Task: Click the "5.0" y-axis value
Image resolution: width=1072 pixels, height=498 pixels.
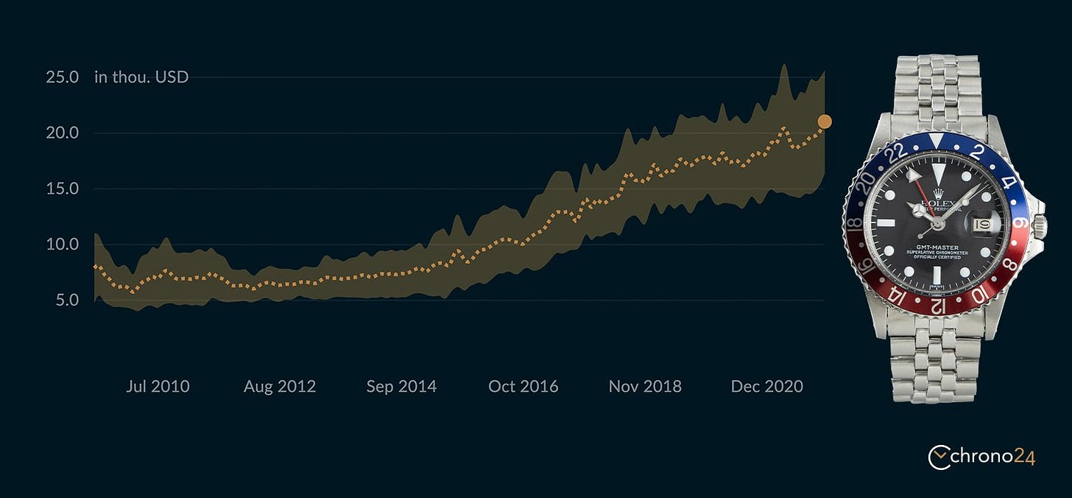Action: 66,300
